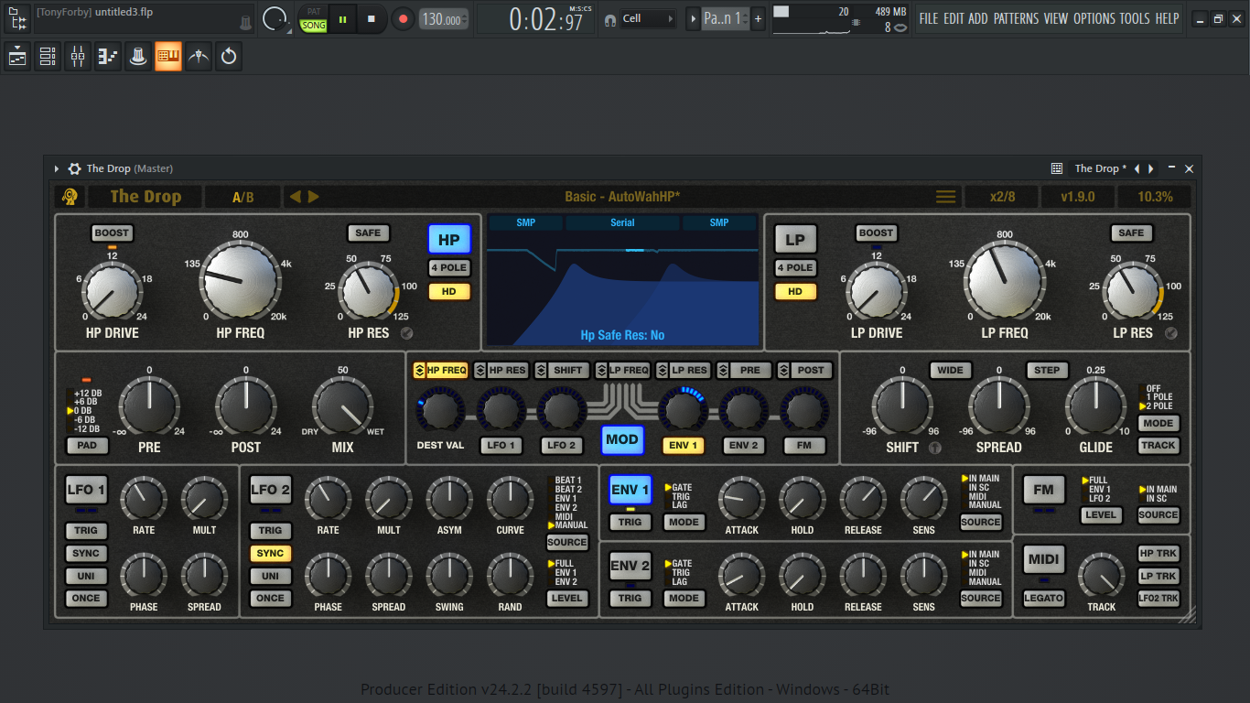Open the TOOLS menu
1250x703 pixels.
click(x=1135, y=18)
